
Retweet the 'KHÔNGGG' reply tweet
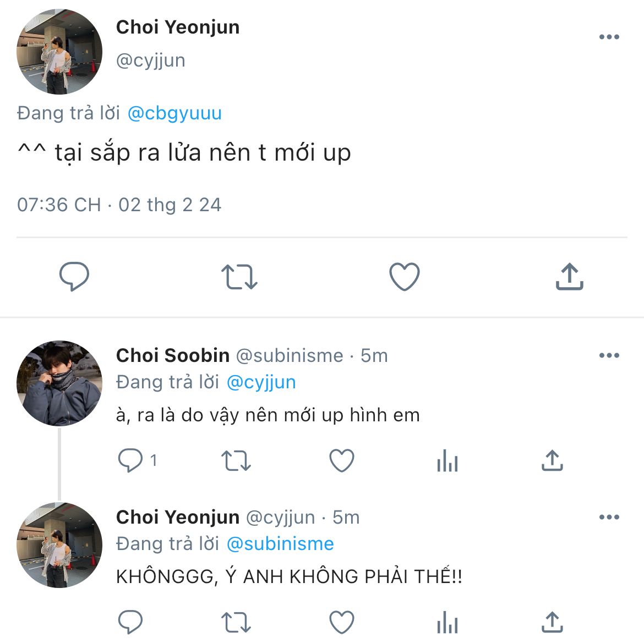click(236, 623)
